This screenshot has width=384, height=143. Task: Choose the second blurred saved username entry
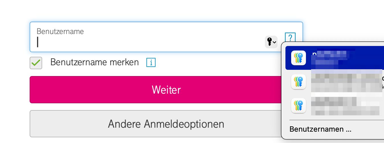346,82
